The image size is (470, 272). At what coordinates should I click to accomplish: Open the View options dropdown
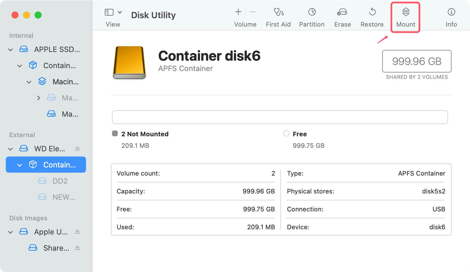(x=120, y=12)
